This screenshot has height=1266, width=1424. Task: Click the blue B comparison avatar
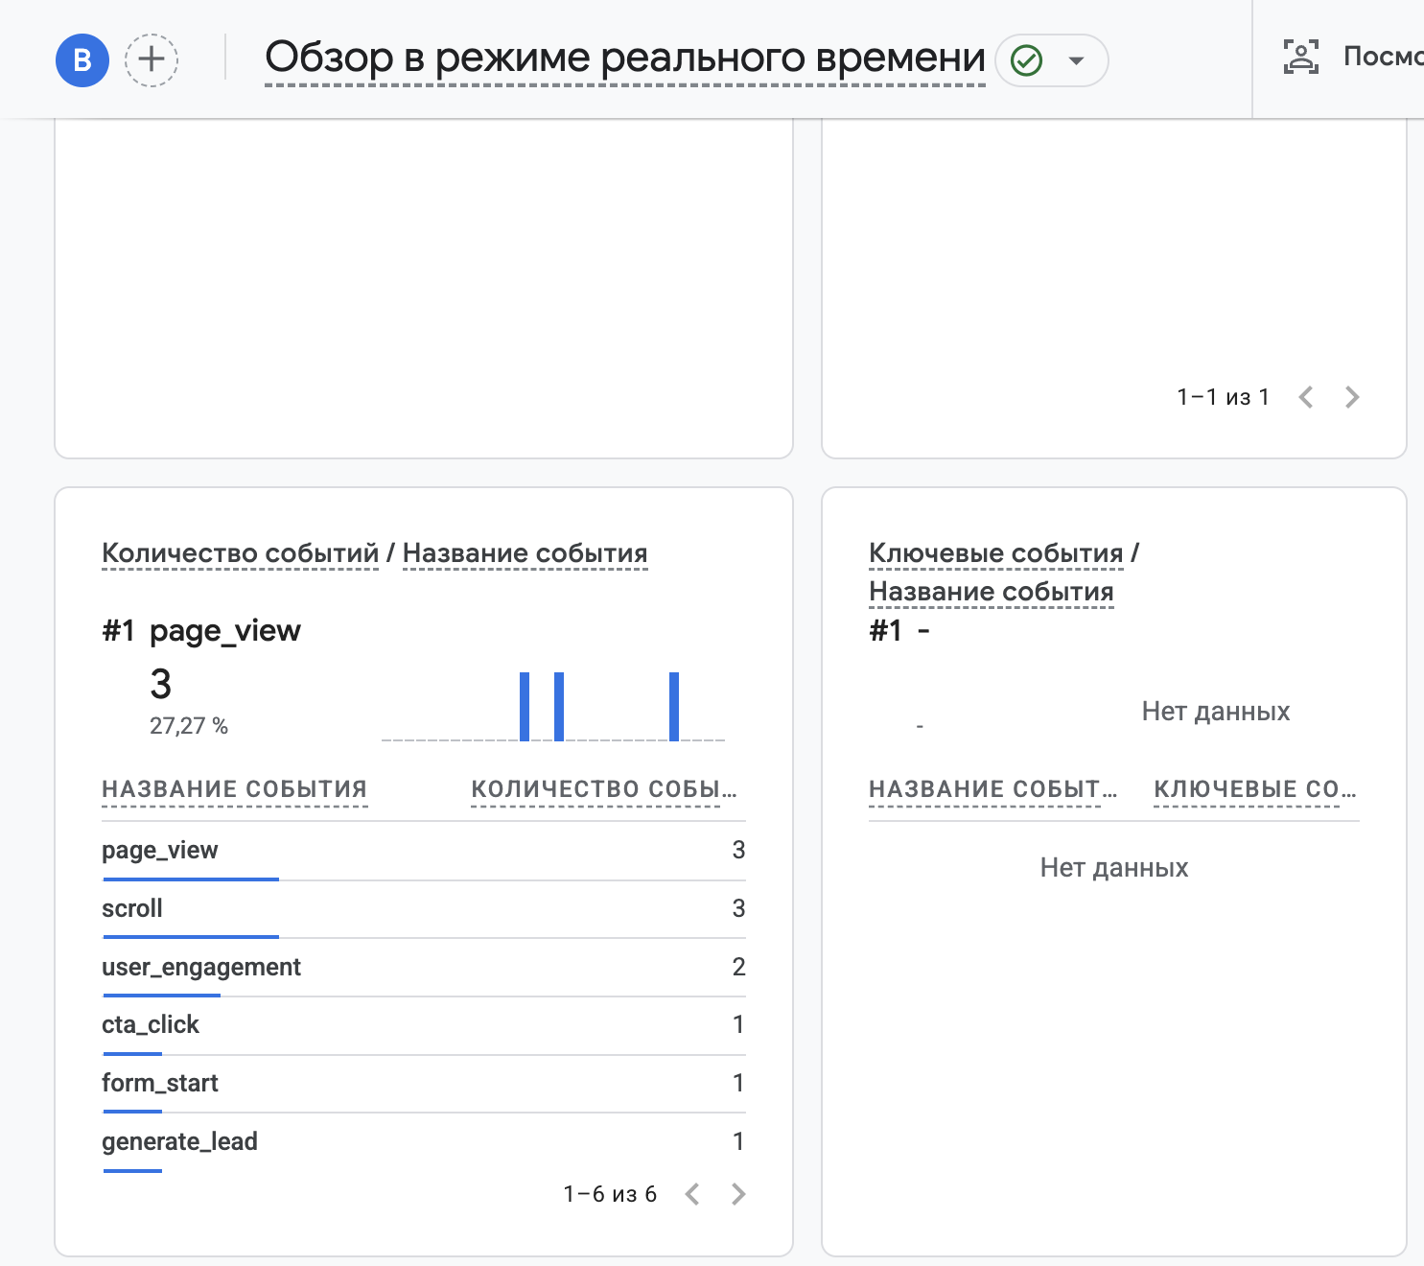pyautogui.click(x=82, y=59)
